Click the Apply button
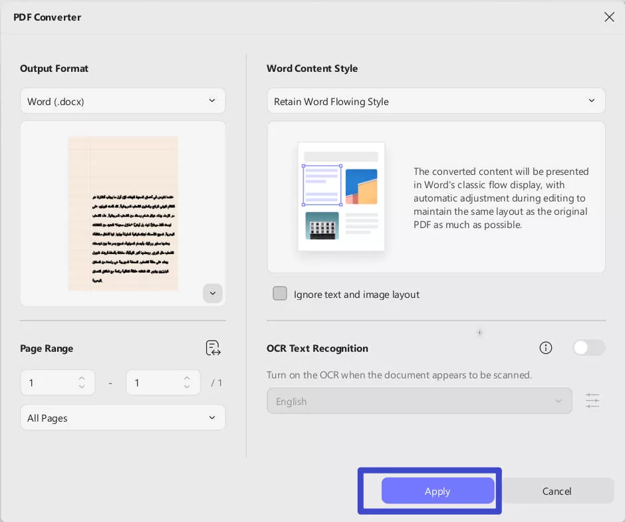This screenshot has width=625, height=522. point(437,491)
